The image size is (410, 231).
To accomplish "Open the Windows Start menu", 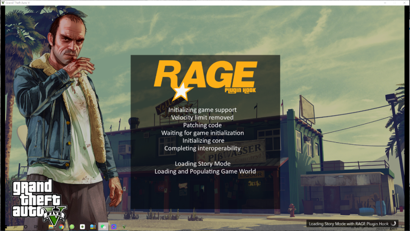I will 6,226.
